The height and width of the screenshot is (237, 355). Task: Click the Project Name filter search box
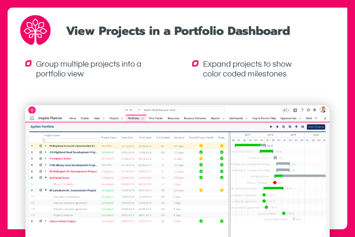pos(70,140)
